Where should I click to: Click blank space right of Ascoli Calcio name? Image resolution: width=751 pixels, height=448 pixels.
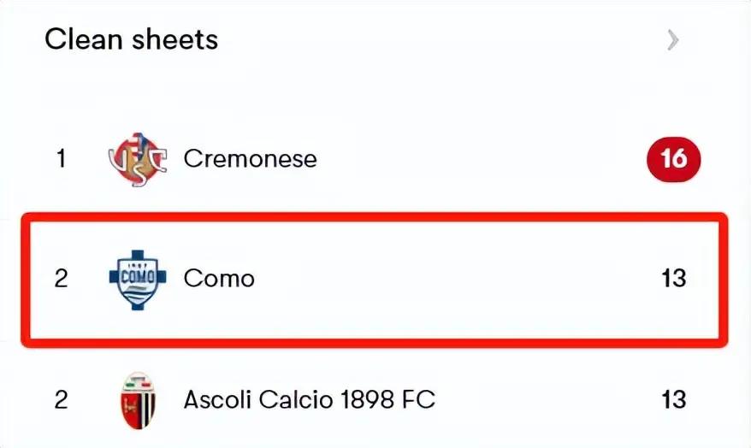point(547,399)
